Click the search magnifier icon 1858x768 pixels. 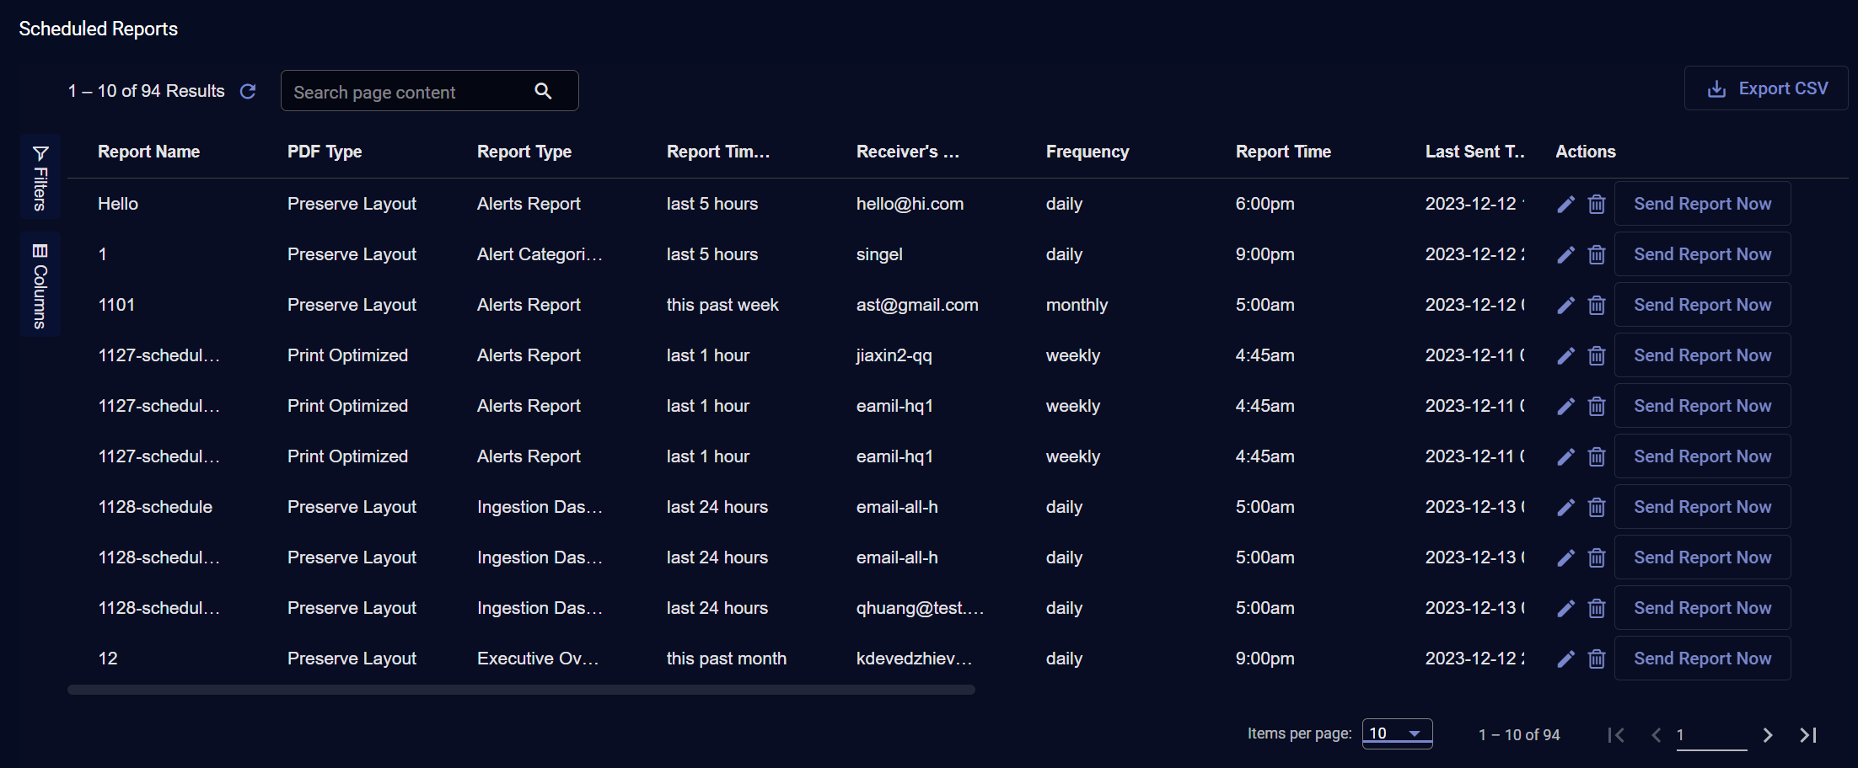click(543, 91)
